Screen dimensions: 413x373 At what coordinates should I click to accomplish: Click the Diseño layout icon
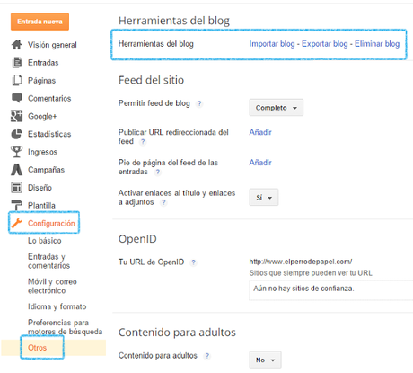17,188
